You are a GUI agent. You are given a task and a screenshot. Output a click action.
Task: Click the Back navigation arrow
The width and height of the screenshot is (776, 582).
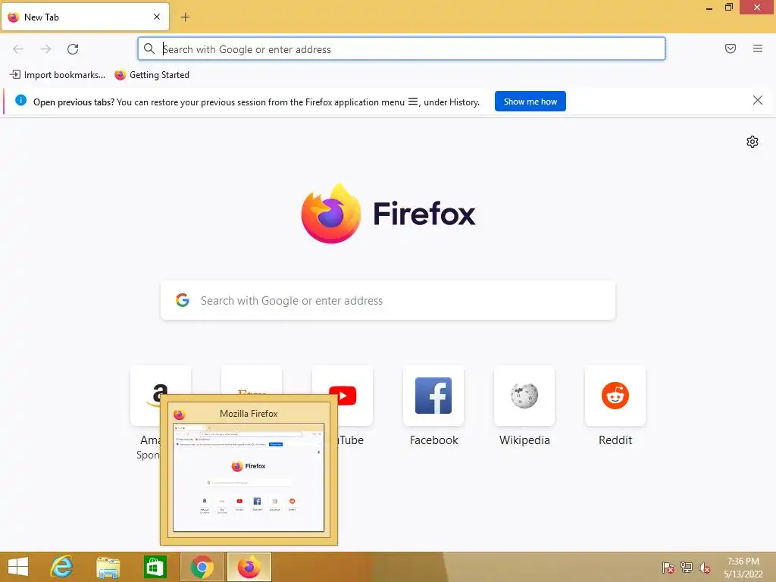point(18,49)
